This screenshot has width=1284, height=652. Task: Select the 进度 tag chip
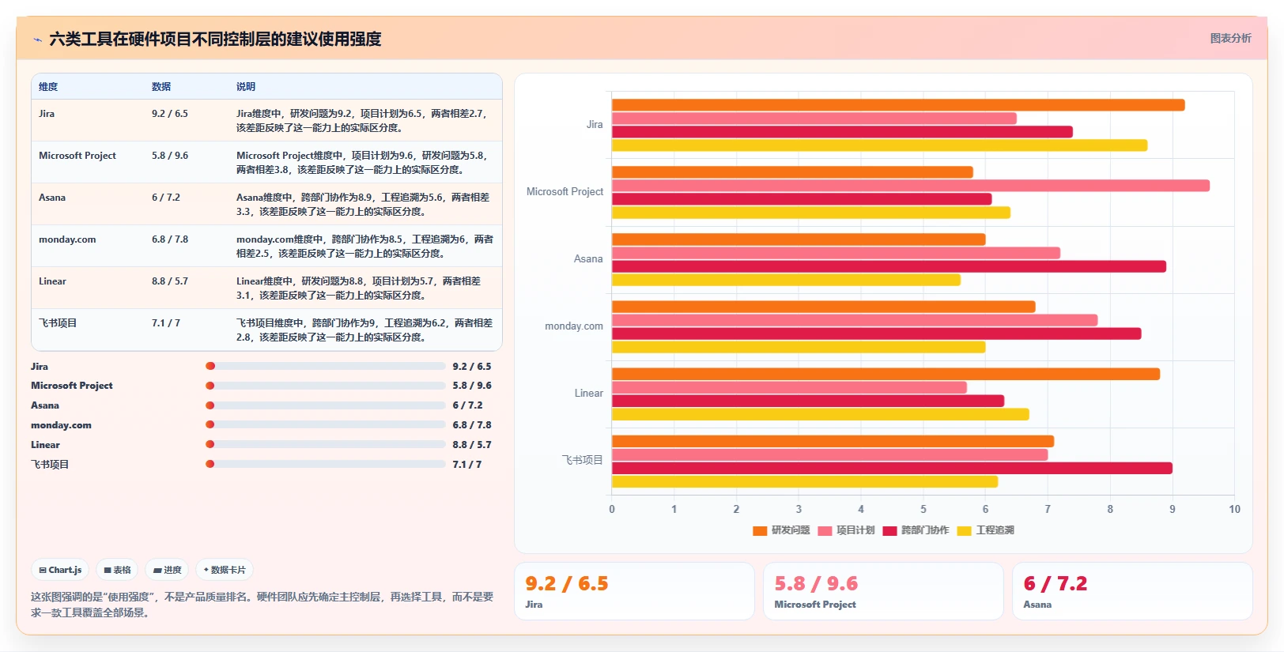tap(167, 570)
